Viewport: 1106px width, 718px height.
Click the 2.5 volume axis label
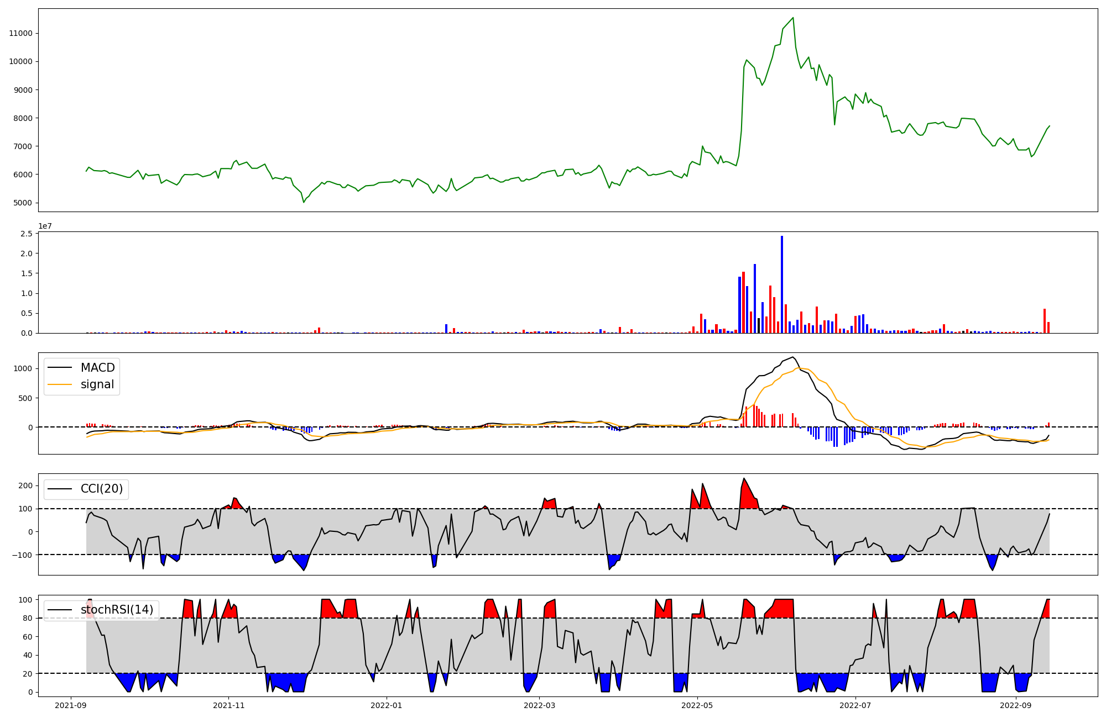[27, 234]
